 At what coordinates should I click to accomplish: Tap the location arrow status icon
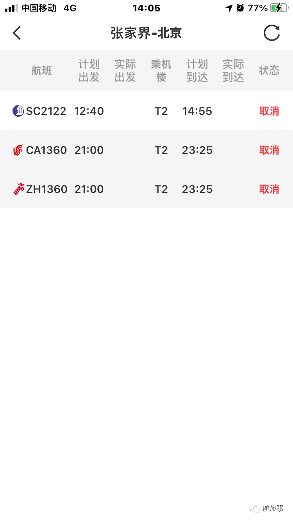[229, 8]
